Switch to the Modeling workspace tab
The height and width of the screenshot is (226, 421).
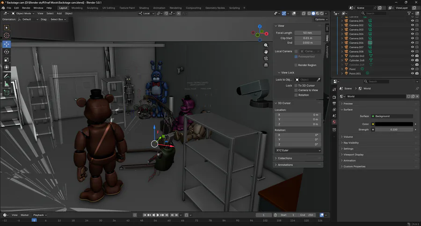pos(77,8)
